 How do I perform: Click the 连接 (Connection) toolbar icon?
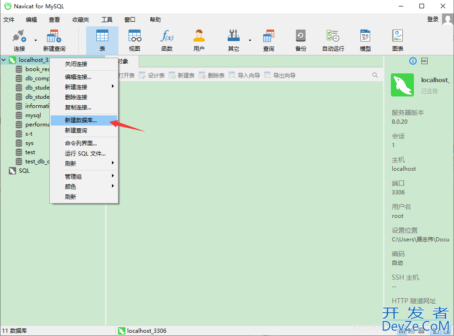point(19,40)
